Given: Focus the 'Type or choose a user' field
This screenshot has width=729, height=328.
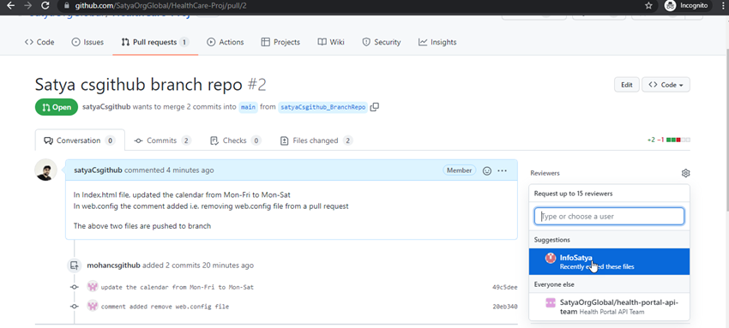Looking at the screenshot, I should 609,216.
